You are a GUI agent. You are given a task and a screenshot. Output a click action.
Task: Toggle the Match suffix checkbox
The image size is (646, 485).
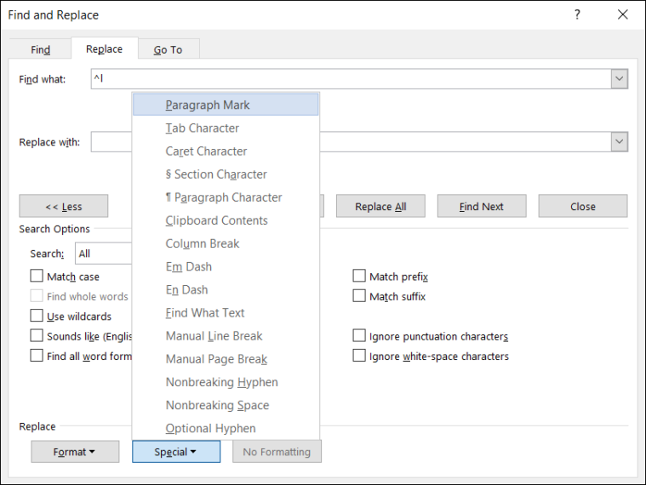click(x=359, y=296)
